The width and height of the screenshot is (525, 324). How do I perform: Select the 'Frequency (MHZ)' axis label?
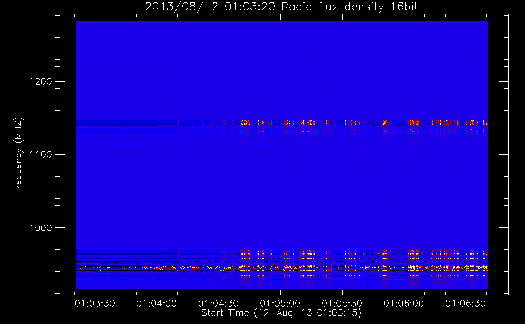[18, 156]
